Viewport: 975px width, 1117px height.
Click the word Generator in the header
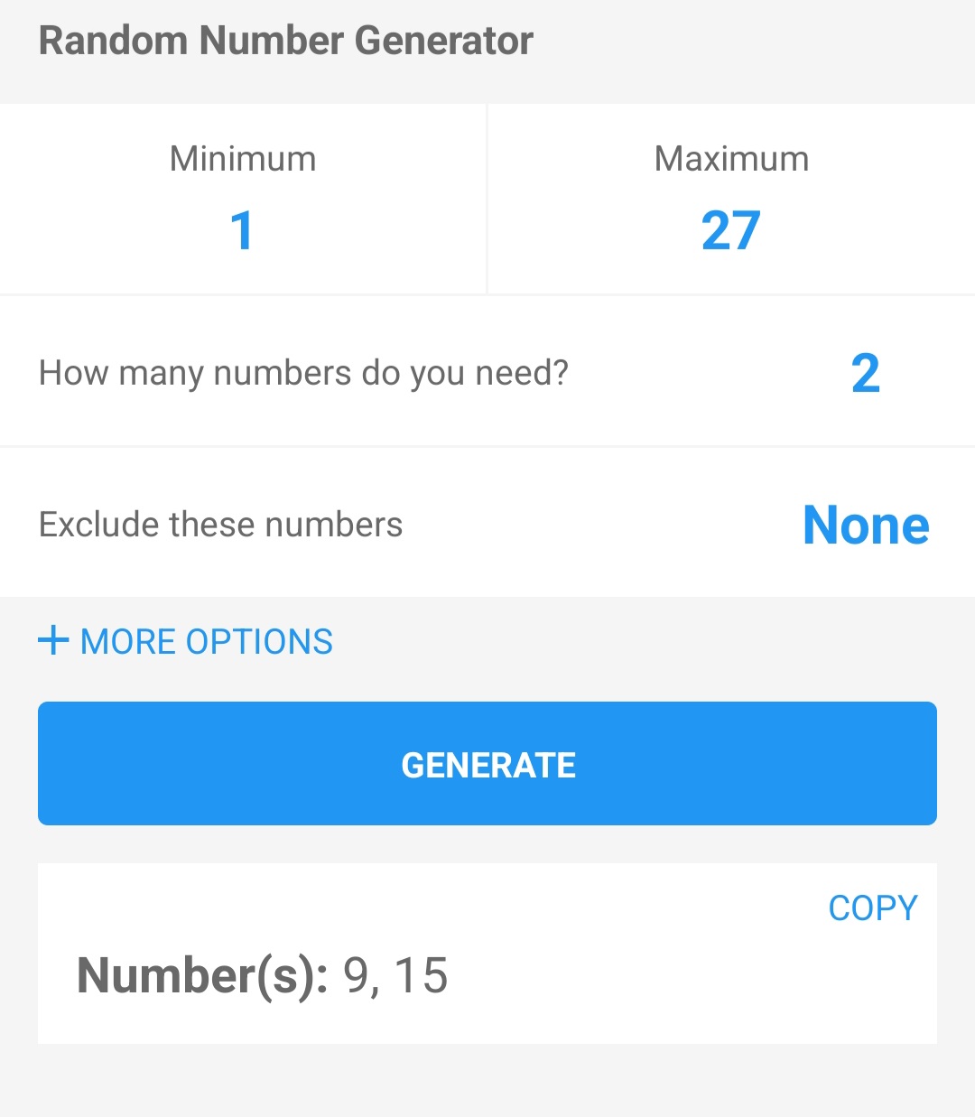point(443,41)
